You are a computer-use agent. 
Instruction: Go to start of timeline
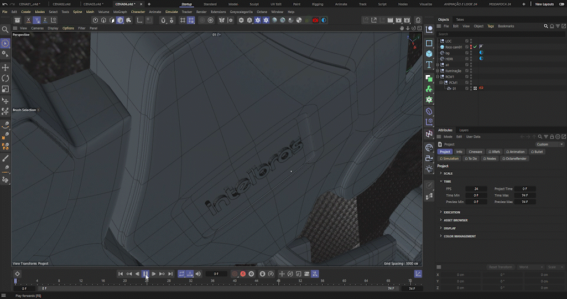click(x=121, y=274)
